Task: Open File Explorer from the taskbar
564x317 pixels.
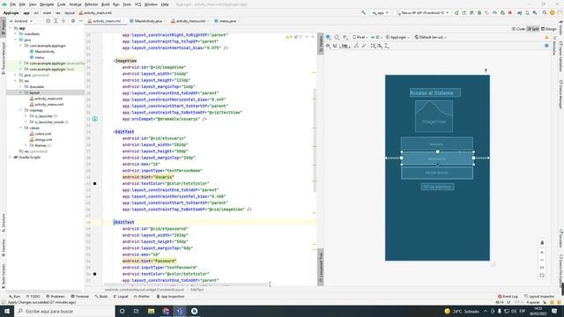Action: pos(151,311)
